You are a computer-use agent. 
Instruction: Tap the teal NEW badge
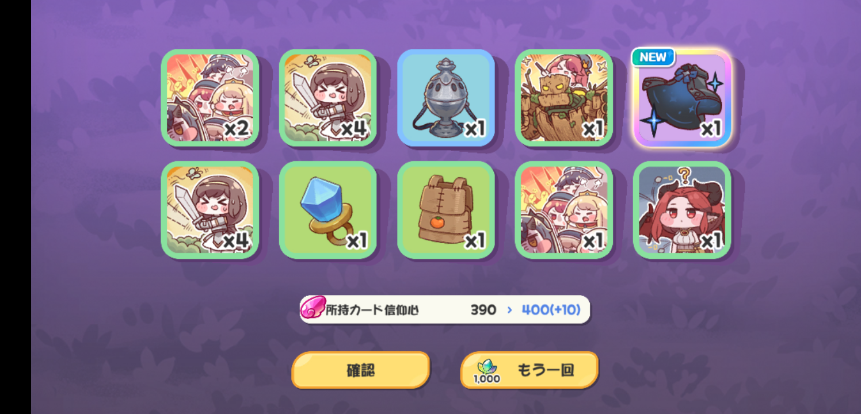(653, 57)
